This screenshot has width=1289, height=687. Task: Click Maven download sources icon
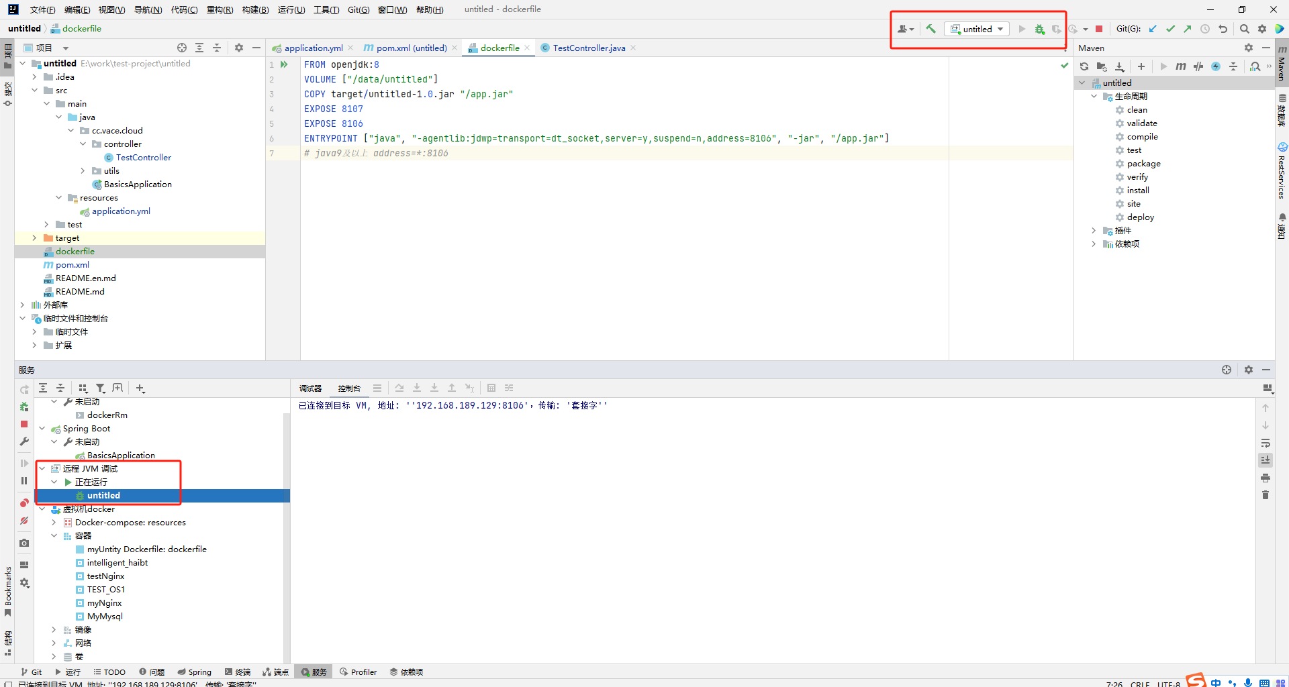[1119, 66]
